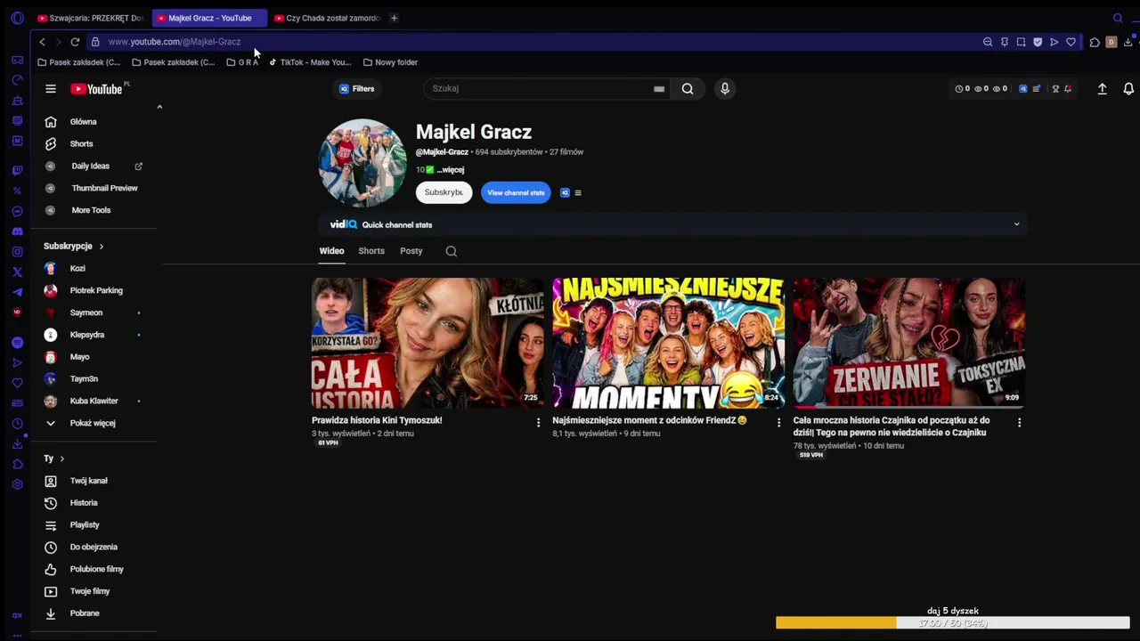Open a new browser tab
Image resolution: width=1140 pixels, height=641 pixels.
pos(394,18)
